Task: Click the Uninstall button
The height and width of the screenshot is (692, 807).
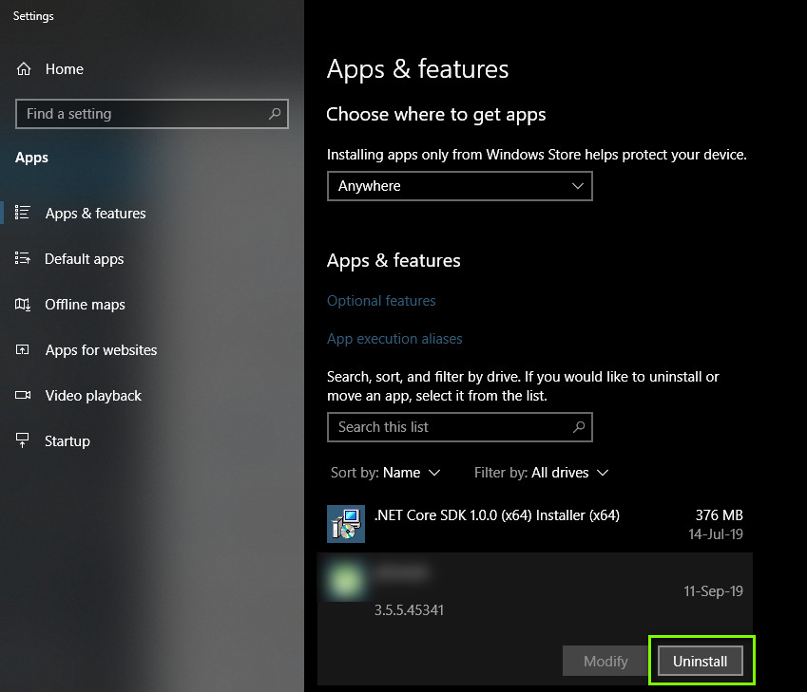Action: point(701,661)
